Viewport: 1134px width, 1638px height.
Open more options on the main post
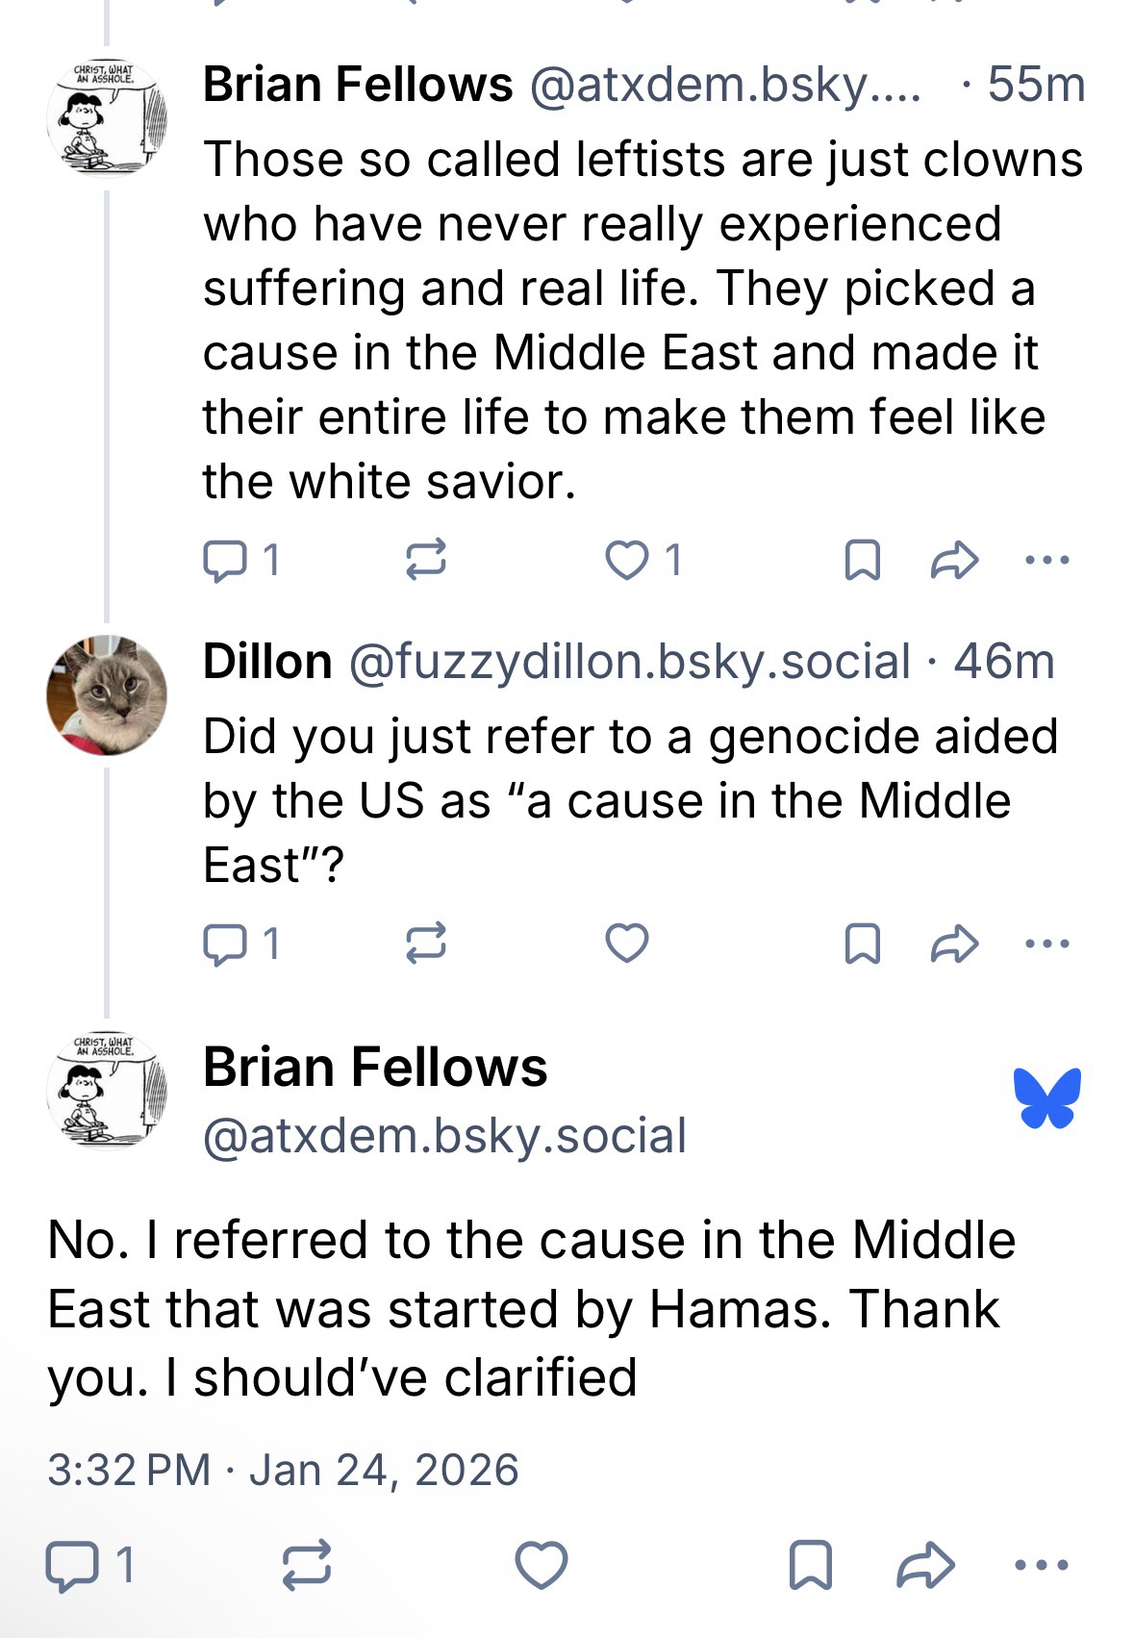1043,1565
